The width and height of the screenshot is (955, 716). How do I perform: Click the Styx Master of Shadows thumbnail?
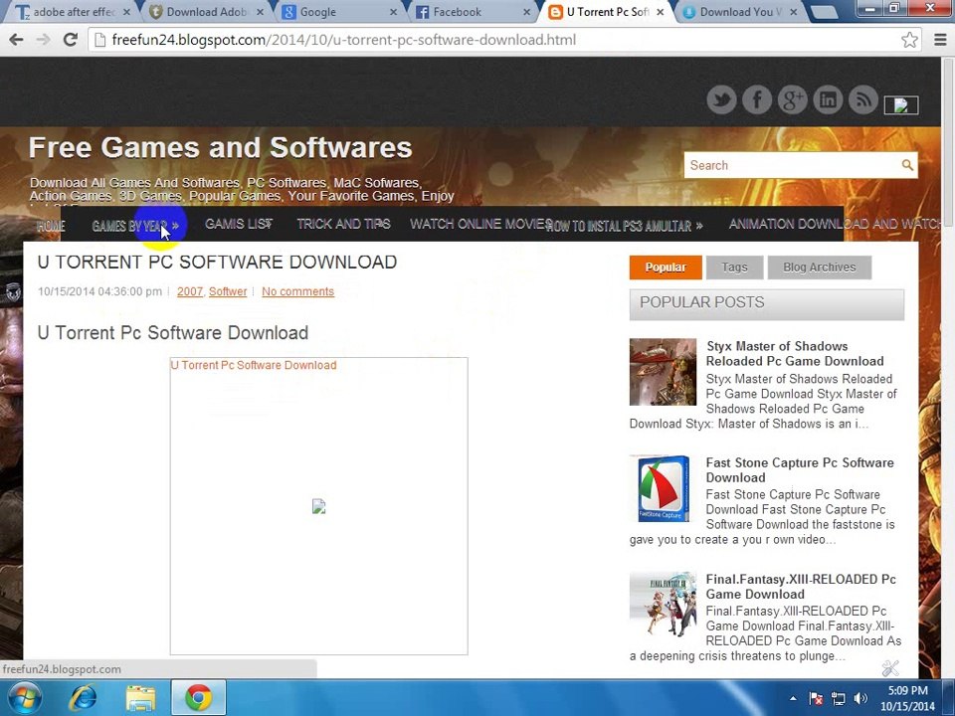[663, 372]
